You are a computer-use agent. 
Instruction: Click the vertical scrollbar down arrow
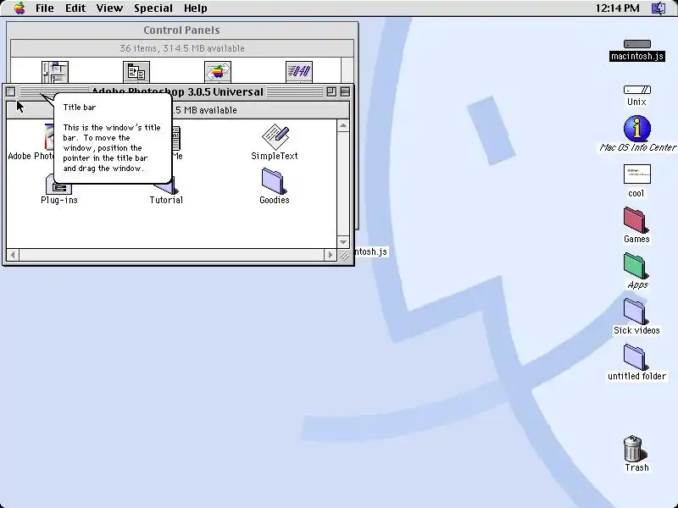pyautogui.click(x=343, y=242)
